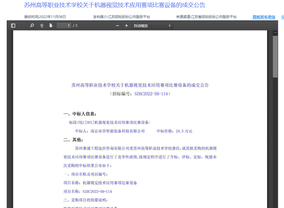Image resolution: width=284 pixels, height=208 pixels.
Task: Click the line starting 觉技术应用赛项比赛设备进行了竞争性磋商
Action: tap(140, 157)
